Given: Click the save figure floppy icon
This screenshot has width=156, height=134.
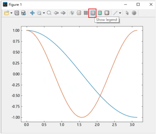Looking at the screenshot, I should point(17,13).
